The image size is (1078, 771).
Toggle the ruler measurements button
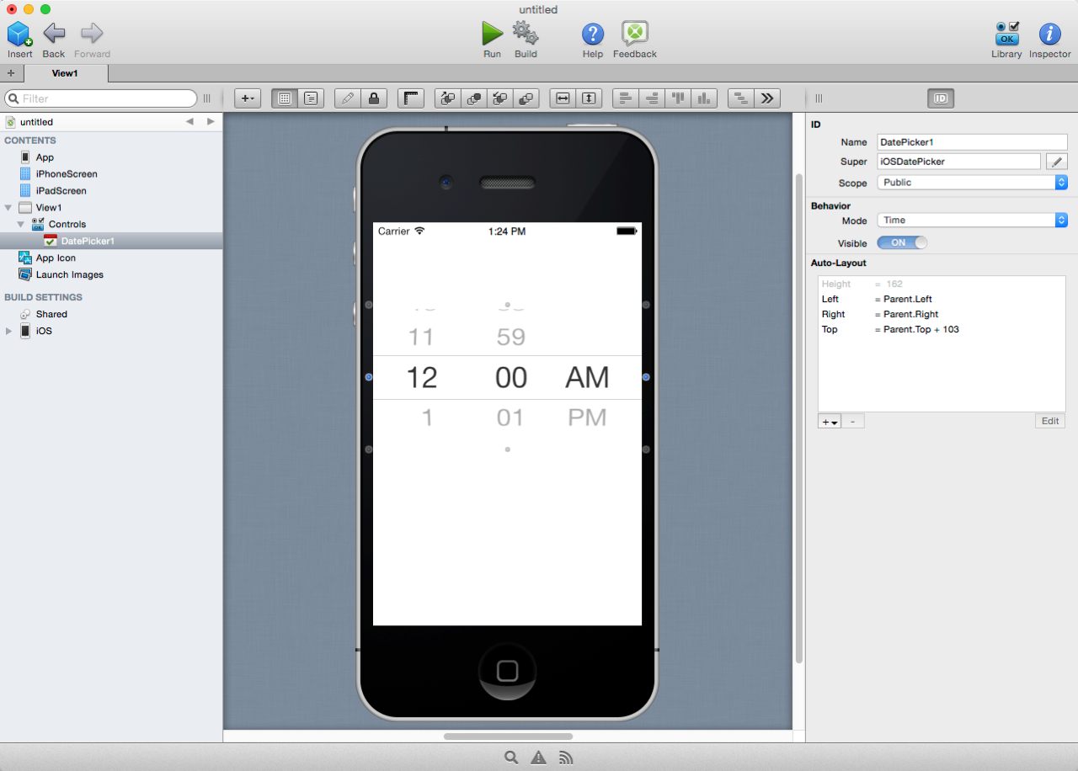411,98
